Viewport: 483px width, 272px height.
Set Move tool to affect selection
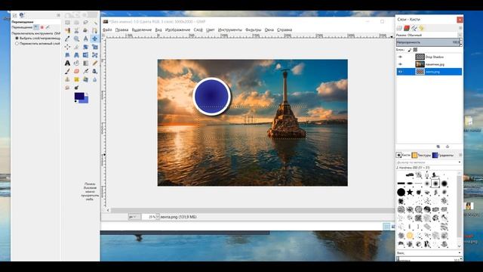(x=42, y=27)
